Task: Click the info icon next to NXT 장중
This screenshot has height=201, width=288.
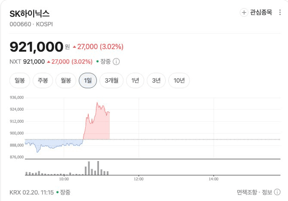Action: tap(116, 62)
